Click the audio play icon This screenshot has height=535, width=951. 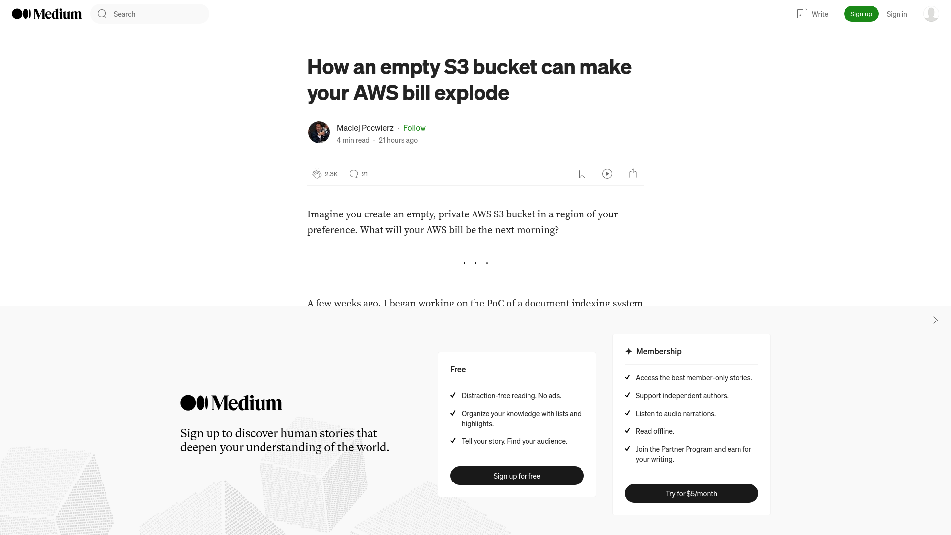607,174
